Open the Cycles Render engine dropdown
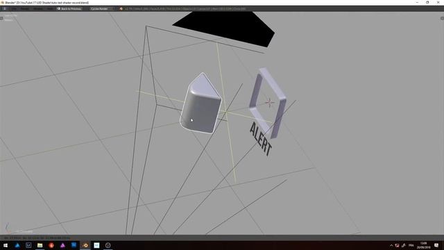Viewport: 444px width, 250px height. click(101, 9)
